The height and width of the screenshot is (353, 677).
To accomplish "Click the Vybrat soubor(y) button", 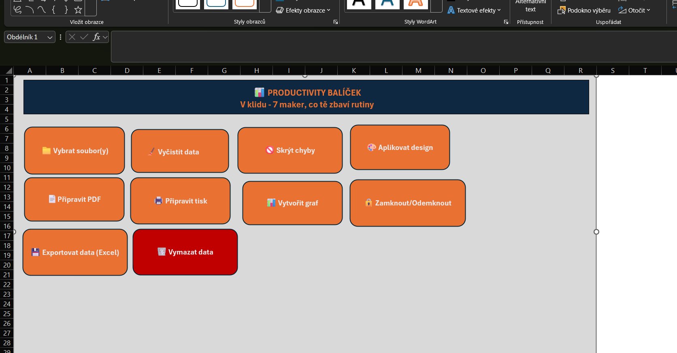I will click(75, 150).
